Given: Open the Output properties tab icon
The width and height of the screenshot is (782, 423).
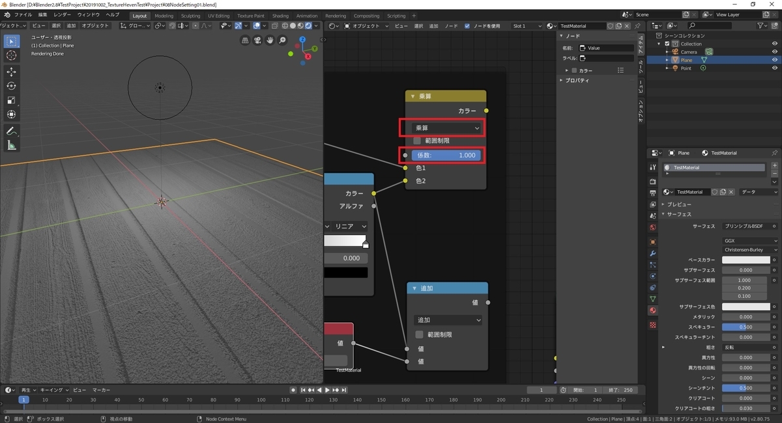Looking at the screenshot, I should pyautogui.click(x=653, y=193).
